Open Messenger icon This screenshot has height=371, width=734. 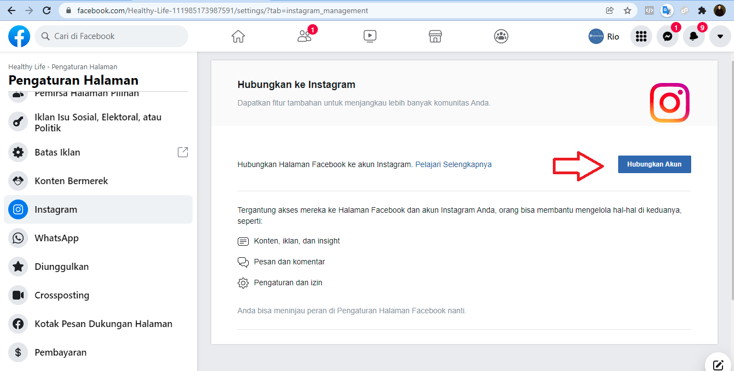pos(668,36)
